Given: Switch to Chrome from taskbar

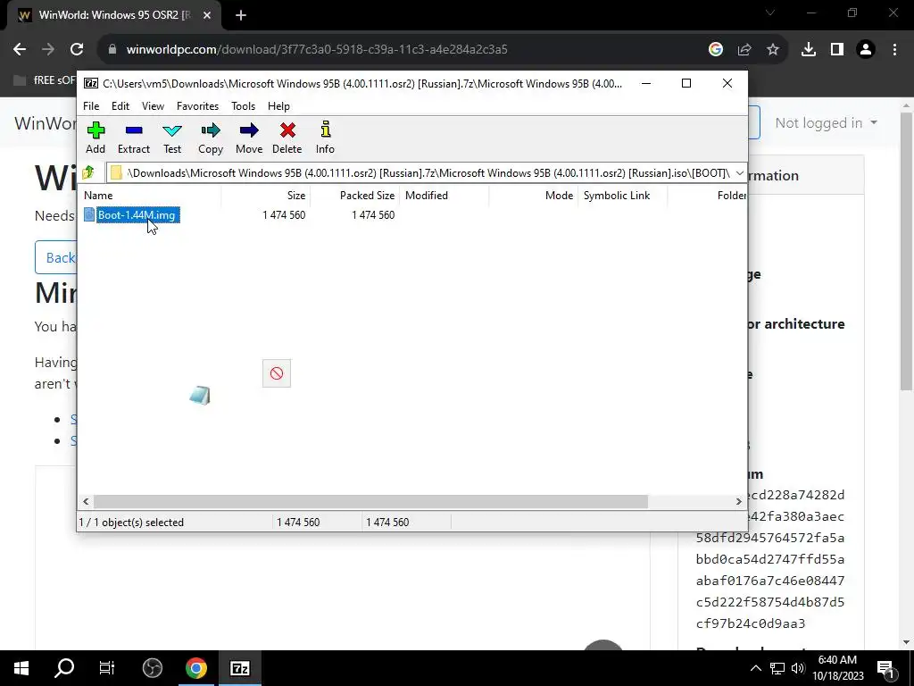Looking at the screenshot, I should (x=195, y=668).
